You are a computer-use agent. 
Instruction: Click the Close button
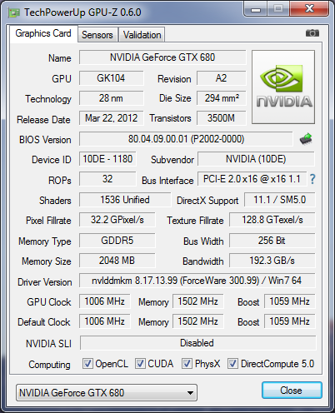[x=292, y=391]
